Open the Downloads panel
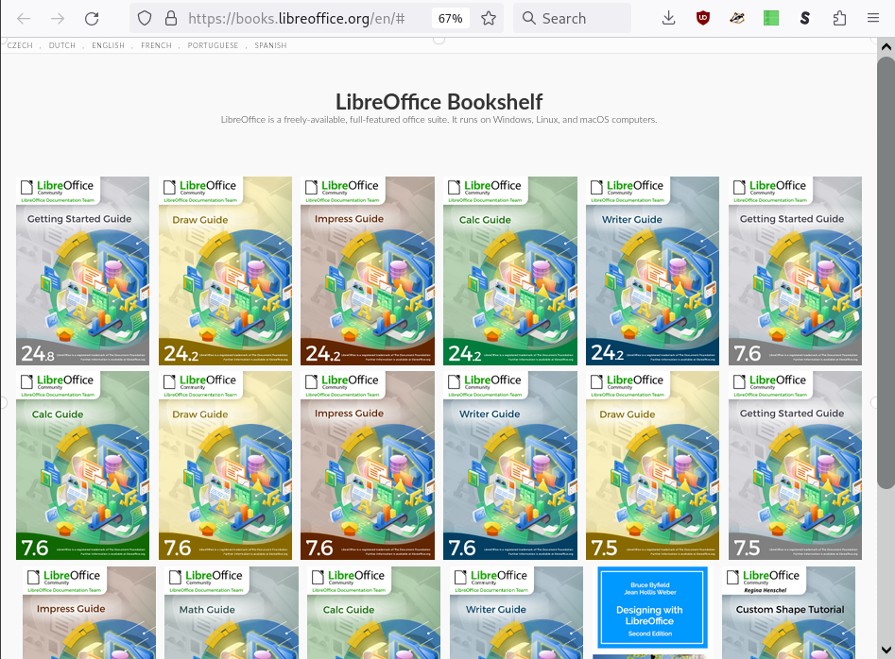Image resolution: width=895 pixels, height=659 pixels. tap(668, 19)
